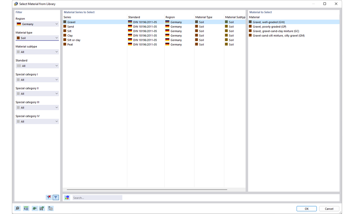Open the Special category I dropdown

[x=37, y=80]
